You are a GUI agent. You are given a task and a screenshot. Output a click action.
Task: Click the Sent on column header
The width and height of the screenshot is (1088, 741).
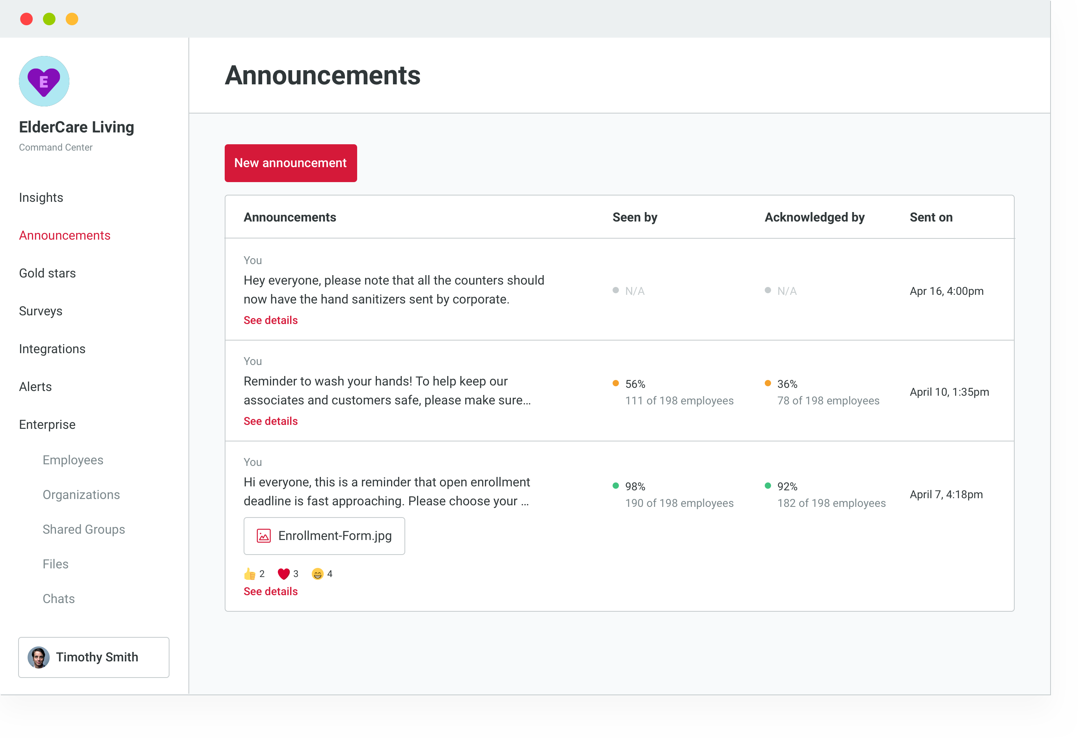coord(931,217)
